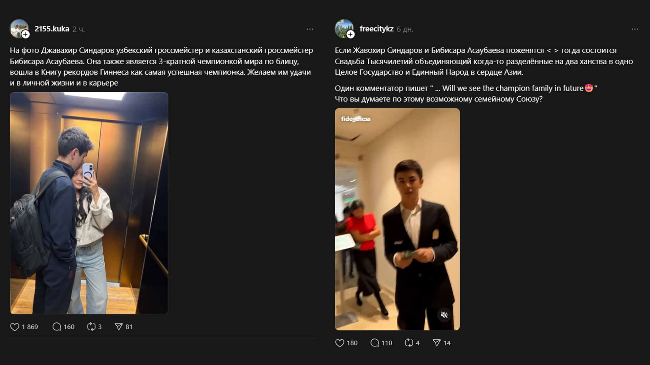Open comments on the 2155.kuka post
The image size is (650, 365).
click(57, 327)
